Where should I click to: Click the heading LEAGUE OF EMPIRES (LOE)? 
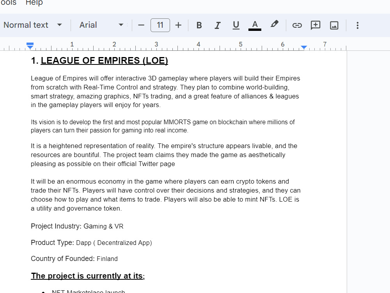pos(105,61)
